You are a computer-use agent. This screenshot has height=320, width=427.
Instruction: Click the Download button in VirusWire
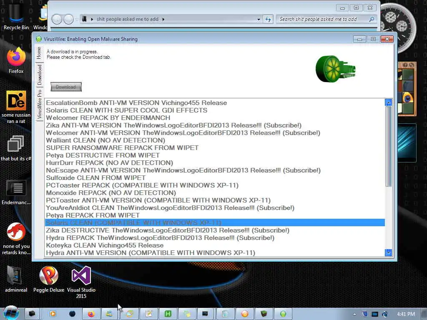pyautogui.click(x=66, y=87)
